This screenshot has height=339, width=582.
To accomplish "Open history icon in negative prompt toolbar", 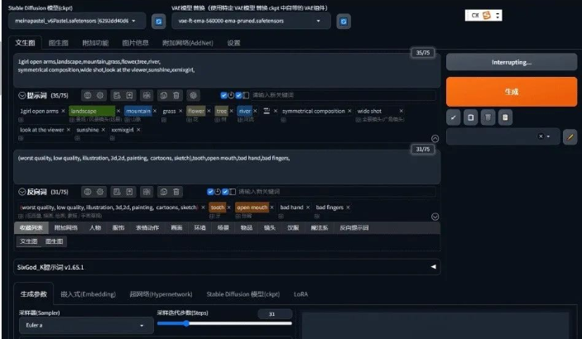I will pyautogui.click(x=117, y=192).
